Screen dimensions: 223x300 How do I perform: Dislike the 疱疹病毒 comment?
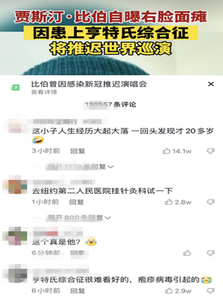point(211,291)
